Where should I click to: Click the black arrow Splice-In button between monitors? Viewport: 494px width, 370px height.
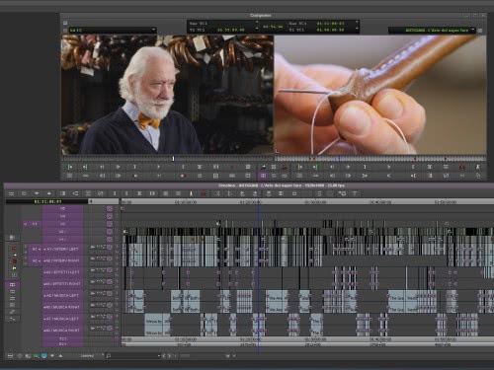coord(264,167)
